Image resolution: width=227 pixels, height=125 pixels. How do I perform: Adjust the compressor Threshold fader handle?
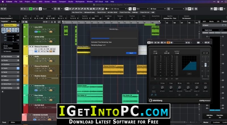pos(205,65)
